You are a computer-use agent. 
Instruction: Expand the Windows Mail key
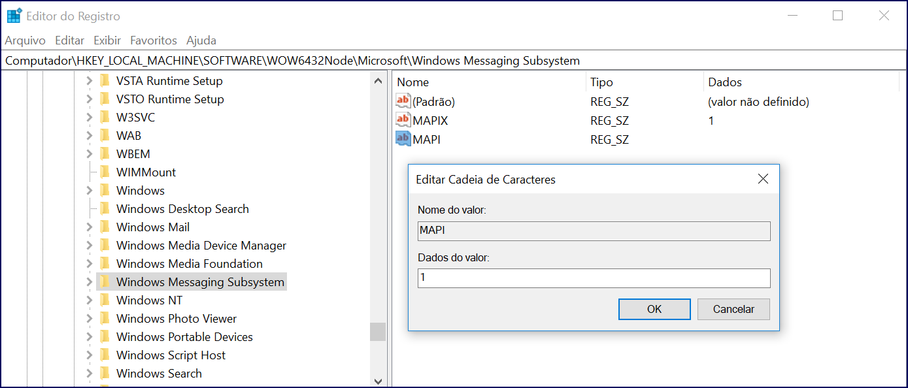[x=90, y=227]
